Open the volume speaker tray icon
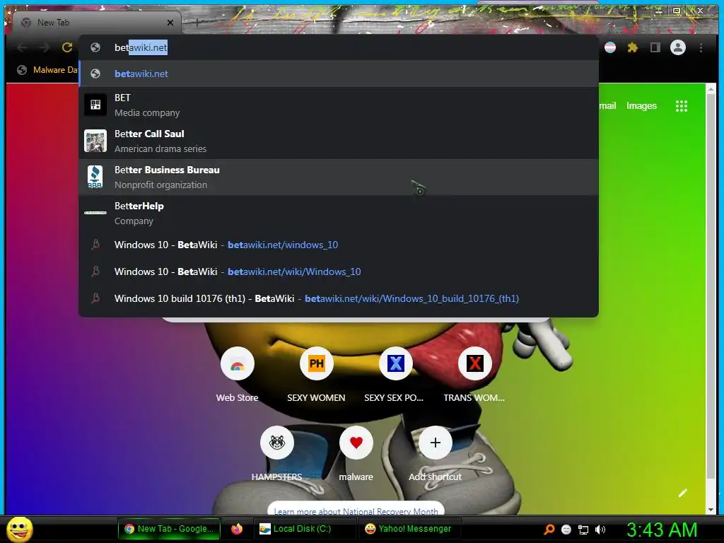724x543 pixels. coord(600,530)
